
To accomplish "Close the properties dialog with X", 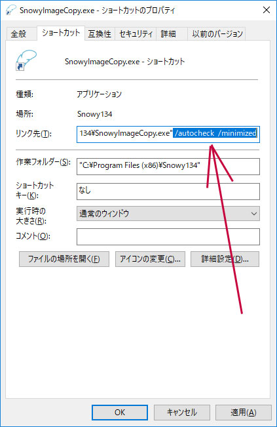I will [267, 10].
